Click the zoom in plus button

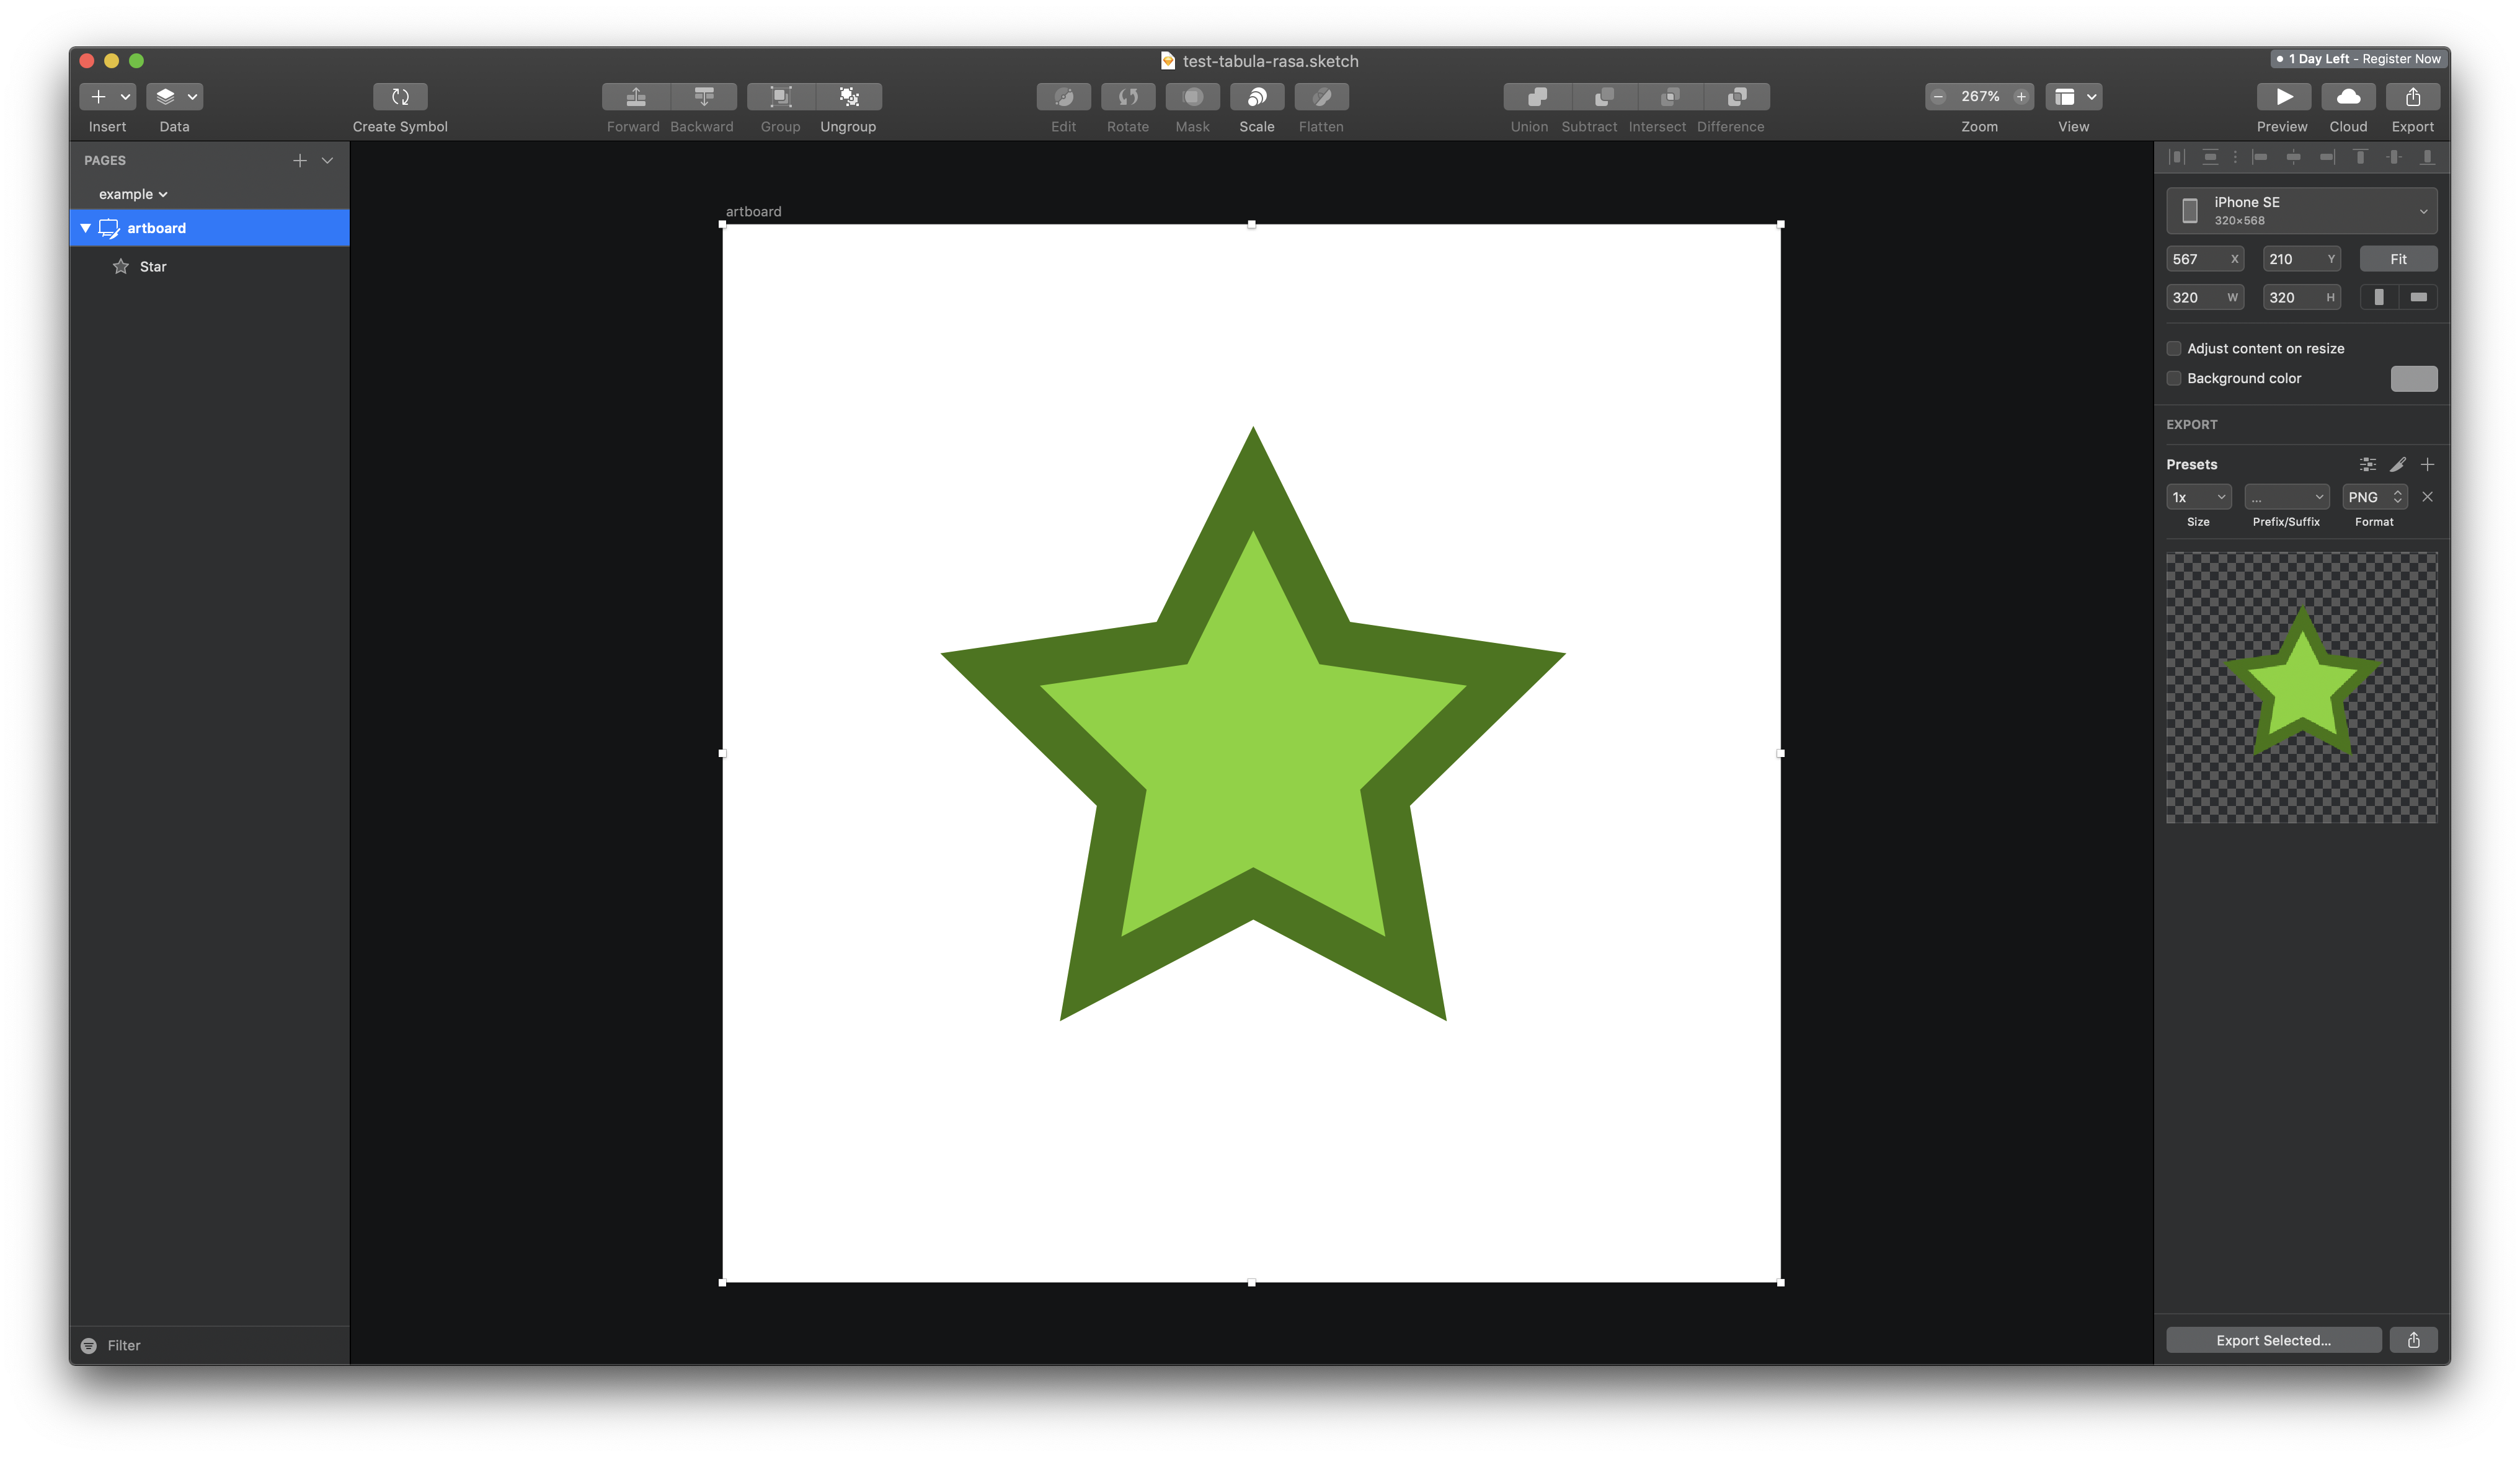tap(2021, 97)
